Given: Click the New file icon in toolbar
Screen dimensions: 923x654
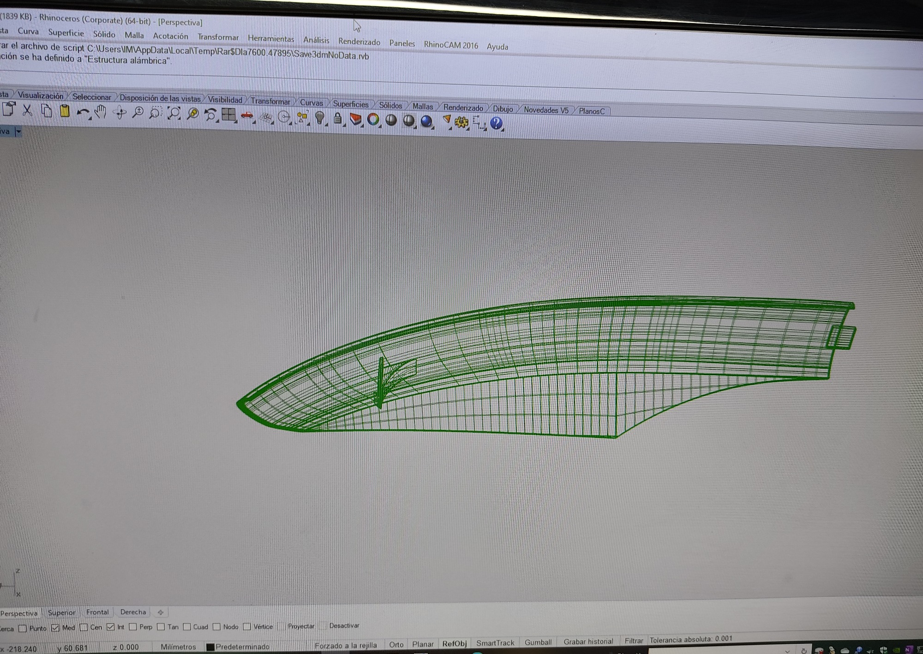Looking at the screenshot, I should click(x=8, y=109).
